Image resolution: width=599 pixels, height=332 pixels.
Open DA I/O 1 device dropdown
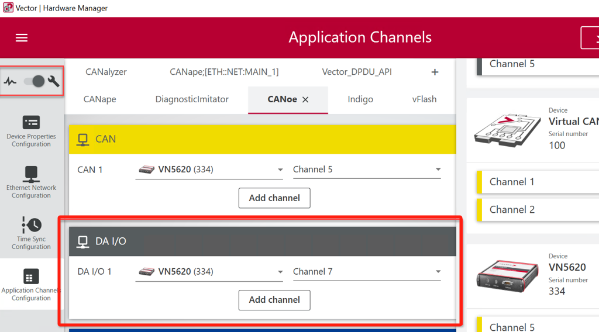(209, 272)
